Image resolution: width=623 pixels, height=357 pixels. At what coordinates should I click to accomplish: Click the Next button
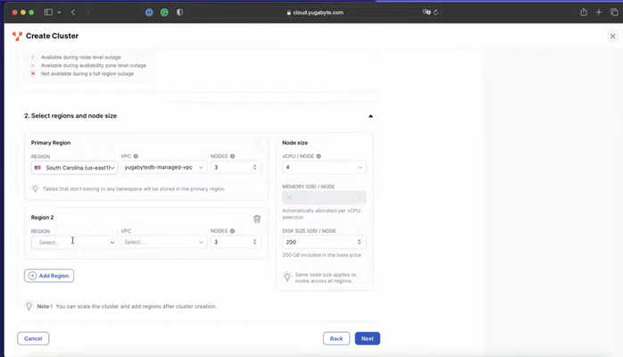tap(367, 339)
